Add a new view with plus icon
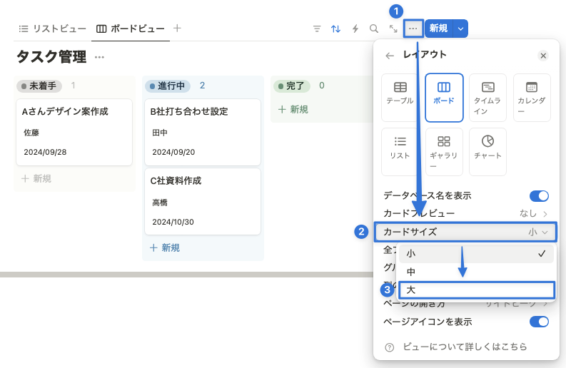The height and width of the screenshot is (368, 566). point(177,28)
